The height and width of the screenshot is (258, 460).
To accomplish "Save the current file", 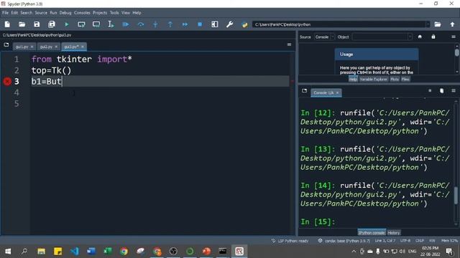I will click(37, 24).
